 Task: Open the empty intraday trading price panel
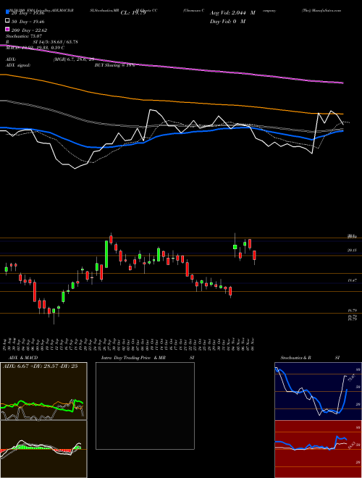click(145, 406)
